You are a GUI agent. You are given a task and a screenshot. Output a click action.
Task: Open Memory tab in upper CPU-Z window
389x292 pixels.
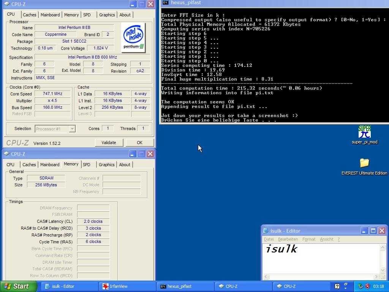pyautogui.click(x=71, y=15)
